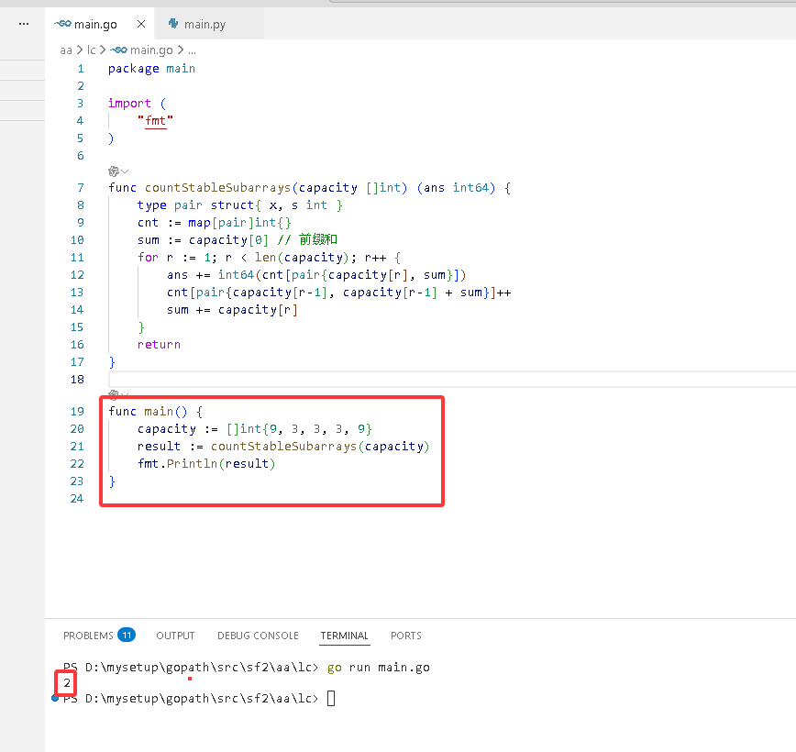Click the lc breadcrumb folder
Screen dimensions: 796x752
tap(92, 50)
